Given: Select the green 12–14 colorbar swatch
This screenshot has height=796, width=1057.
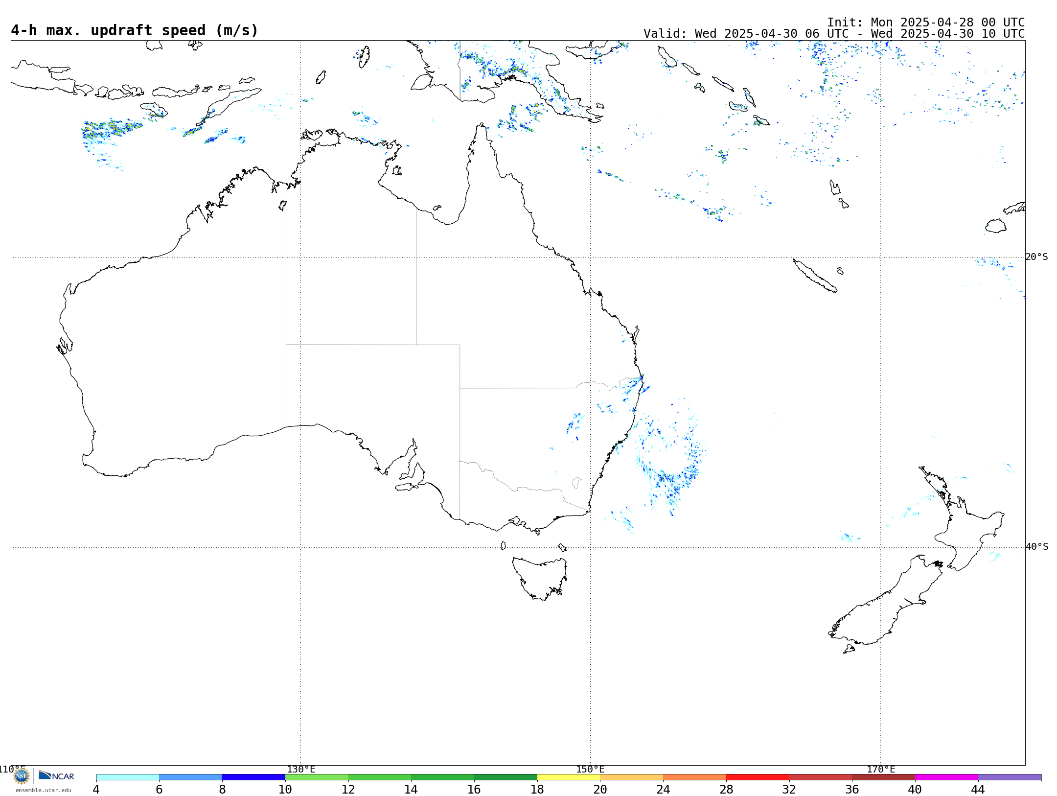Looking at the screenshot, I should point(380,777).
